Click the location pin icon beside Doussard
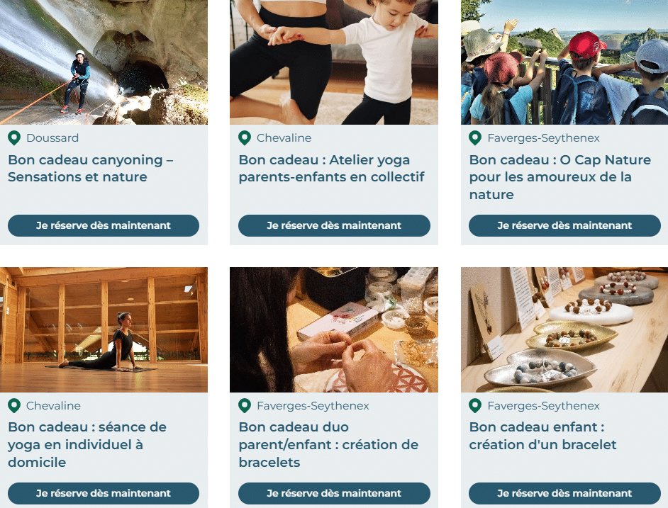 [14, 138]
